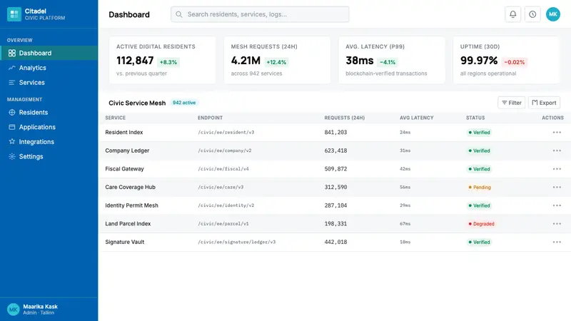Sort by the ENDPOINT column header
The image size is (571, 321).
pos(210,118)
